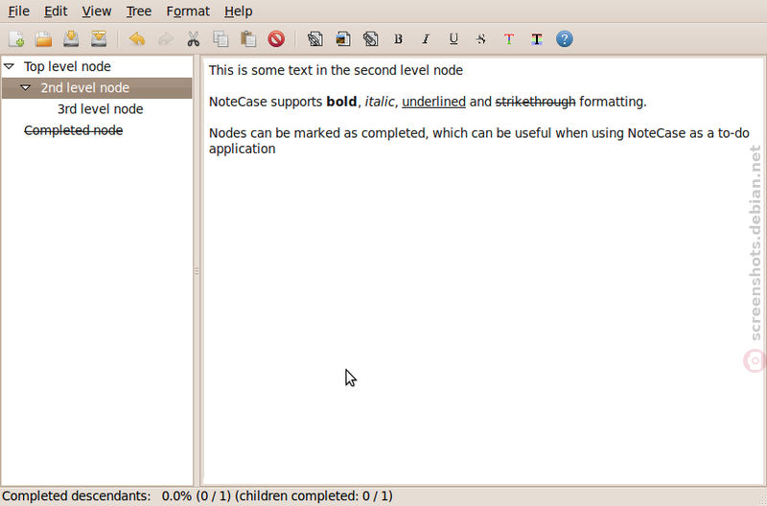Open the View menu
Screen dimensions: 767x506
coord(97,11)
